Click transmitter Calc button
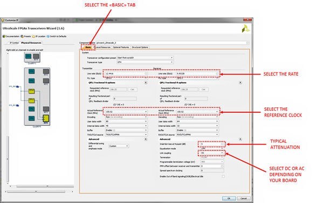This screenshot has width=316, height=203. 133,89
